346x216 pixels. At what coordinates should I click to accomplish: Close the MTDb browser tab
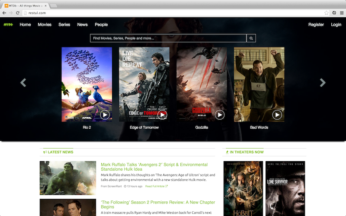(x=46, y=6)
